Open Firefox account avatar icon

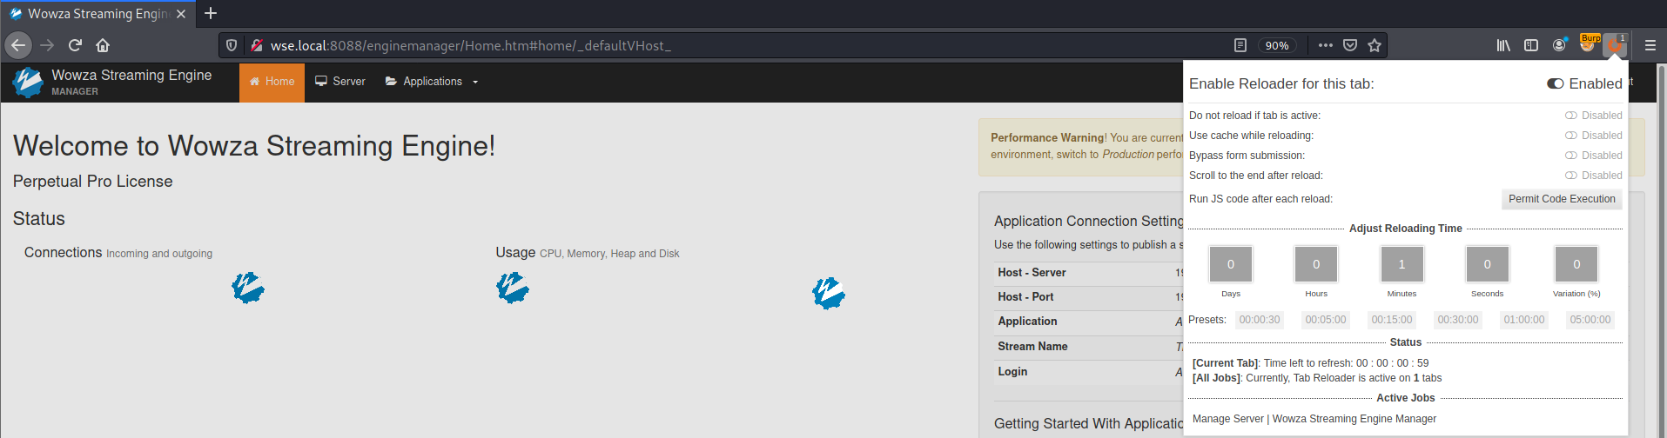[x=1560, y=44]
